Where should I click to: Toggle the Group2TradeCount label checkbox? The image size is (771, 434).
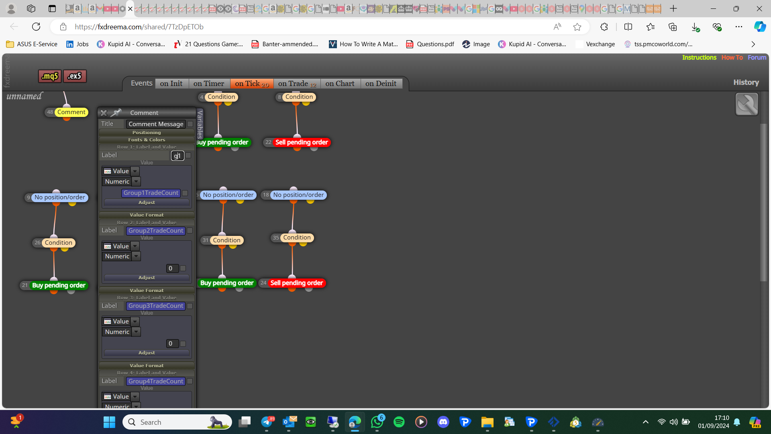point(190,231)
